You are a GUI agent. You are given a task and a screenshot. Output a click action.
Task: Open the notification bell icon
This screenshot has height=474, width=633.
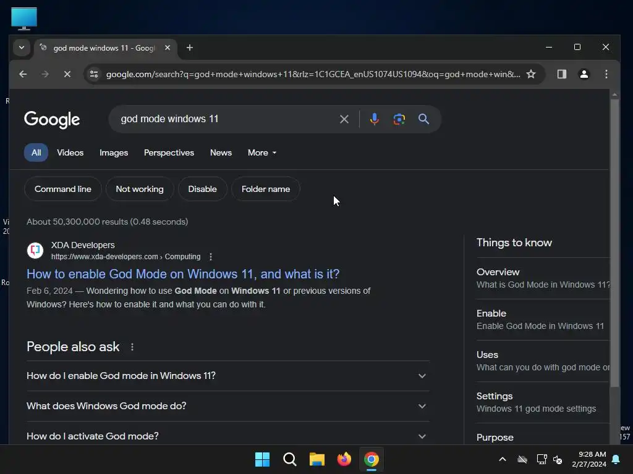(x=616, y=459)
